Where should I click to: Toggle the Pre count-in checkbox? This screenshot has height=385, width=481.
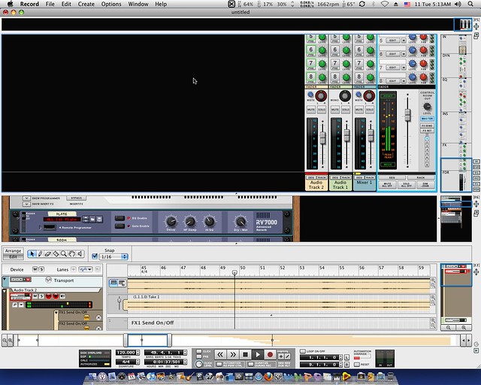click(199, 356)
